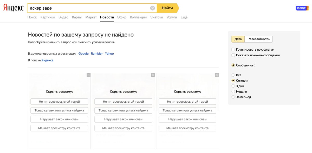Image resolution: width=312 pixels, height=153 pixels.
Task: Sort results by Релевантность
Action: pyautogui.click(x=258, y=39)
